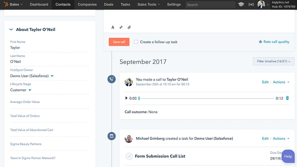This screenshot has width=297, height=167.
Task: Click the First Name field value Taylor
Action: point(15,48)
